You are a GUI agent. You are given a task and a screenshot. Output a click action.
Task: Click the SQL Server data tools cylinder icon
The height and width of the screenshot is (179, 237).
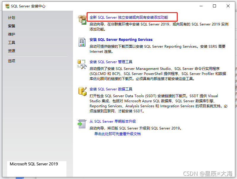[x=82, y=91]
